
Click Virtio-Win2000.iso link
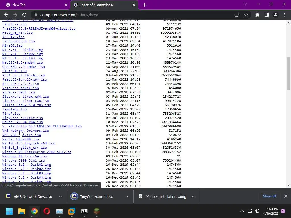tap(20, 139)
